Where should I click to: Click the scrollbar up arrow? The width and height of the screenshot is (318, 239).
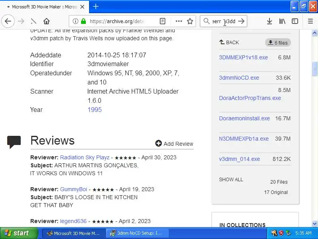coord(314,33)
